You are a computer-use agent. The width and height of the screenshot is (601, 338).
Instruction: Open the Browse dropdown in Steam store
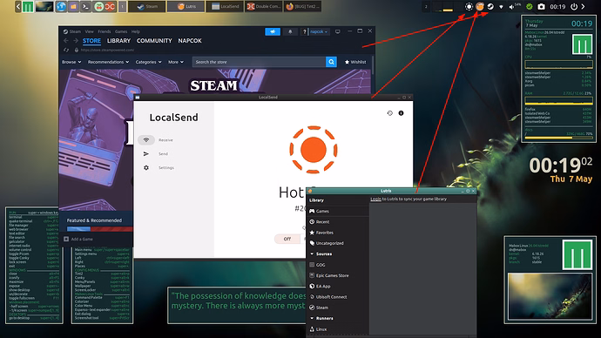point(71,62)
